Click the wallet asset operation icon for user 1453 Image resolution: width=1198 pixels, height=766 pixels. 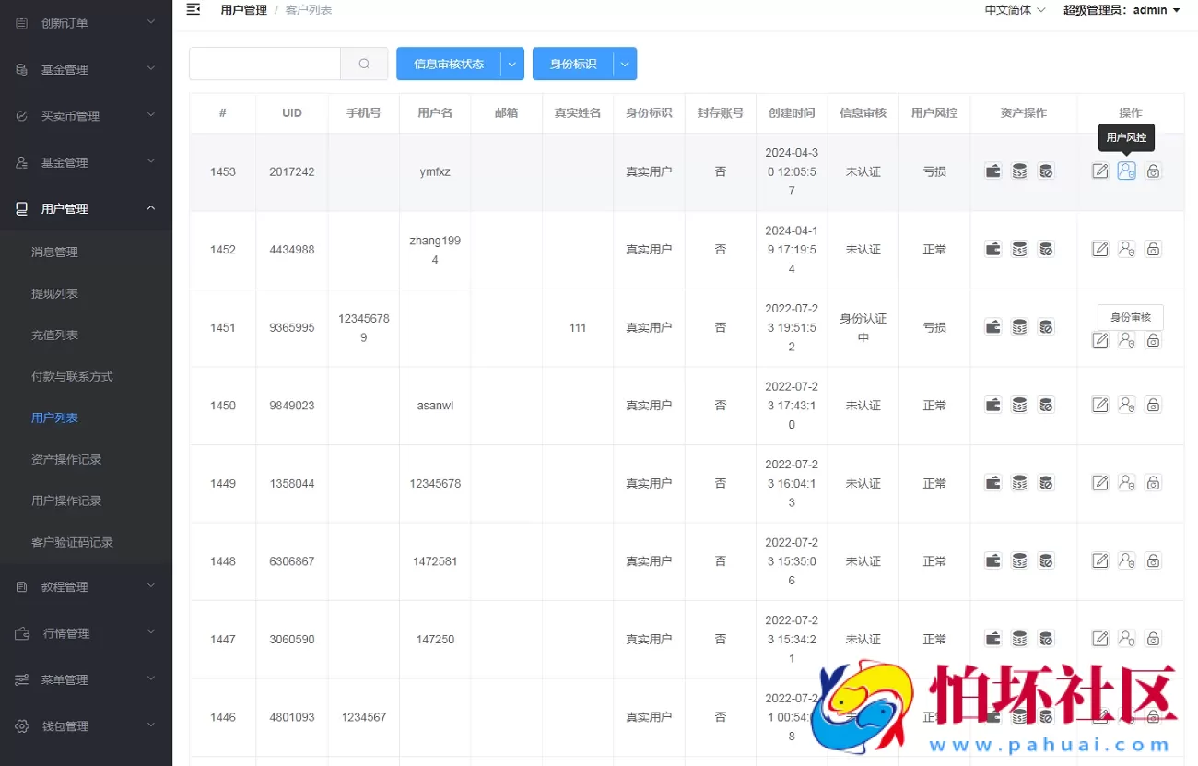tap(992, 171)
